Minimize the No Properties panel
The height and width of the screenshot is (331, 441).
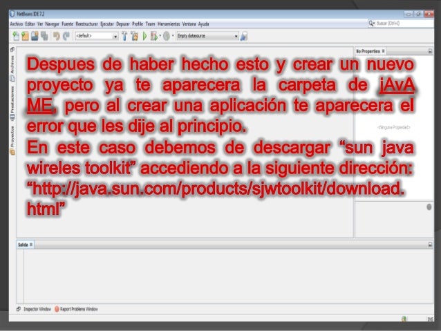pyautogui.click(x=430, y=51)
